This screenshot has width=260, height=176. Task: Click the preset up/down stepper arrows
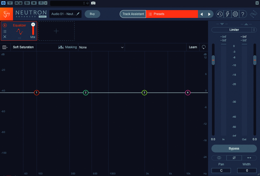tap(84, 3)
